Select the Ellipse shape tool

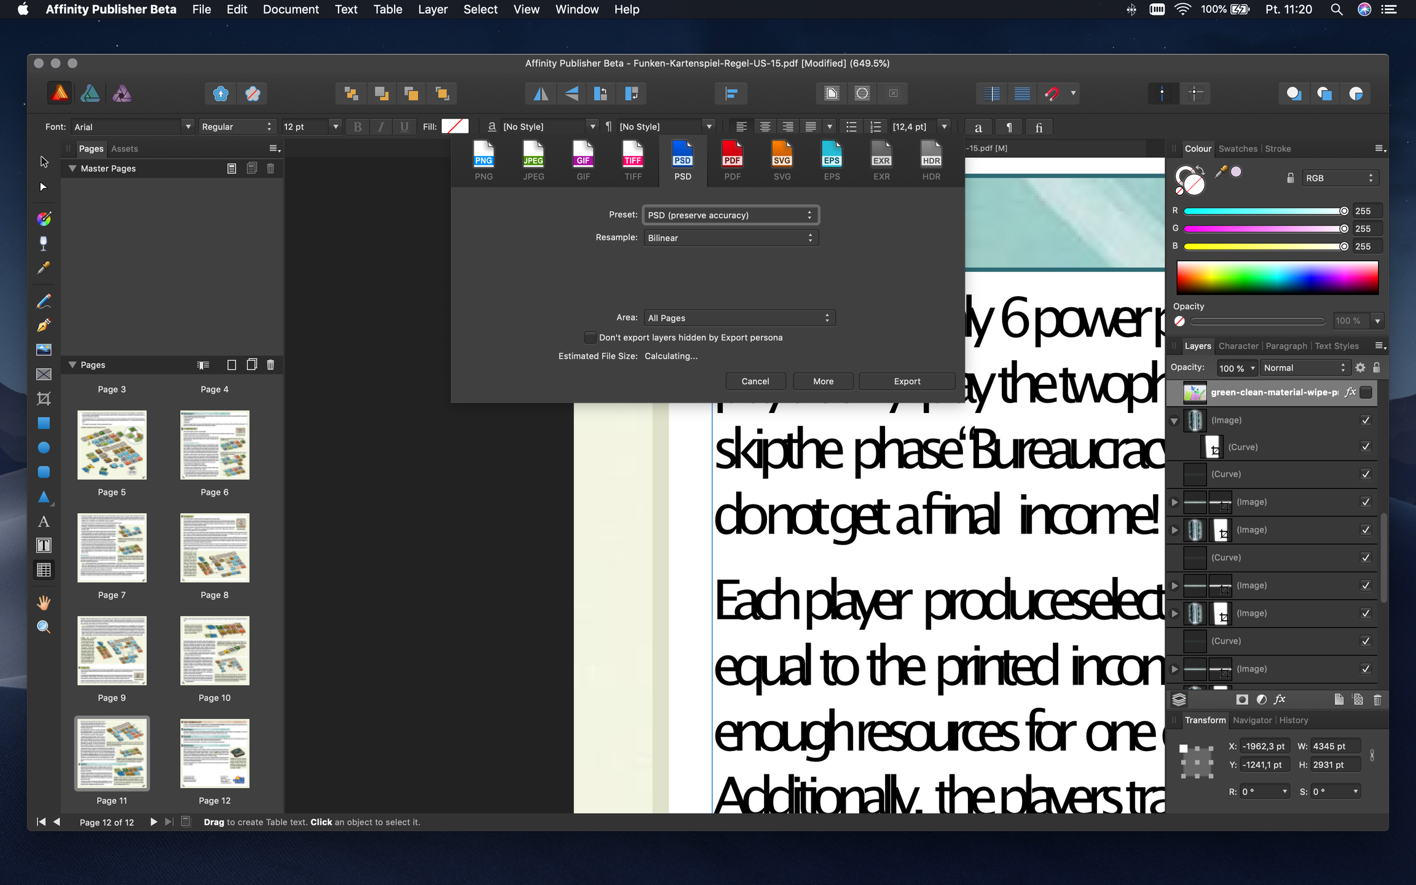tap(44, 448)
